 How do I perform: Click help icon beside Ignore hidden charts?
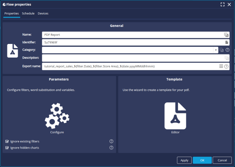tap(111, 147)
